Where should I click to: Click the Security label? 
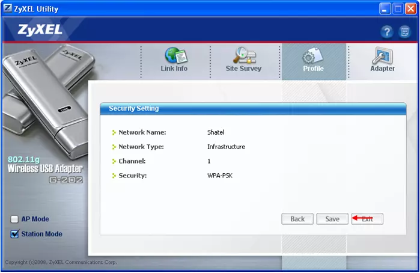pos(133,176)
